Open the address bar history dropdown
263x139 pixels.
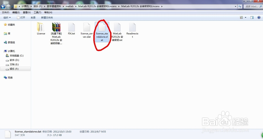[x=235, y=6]
